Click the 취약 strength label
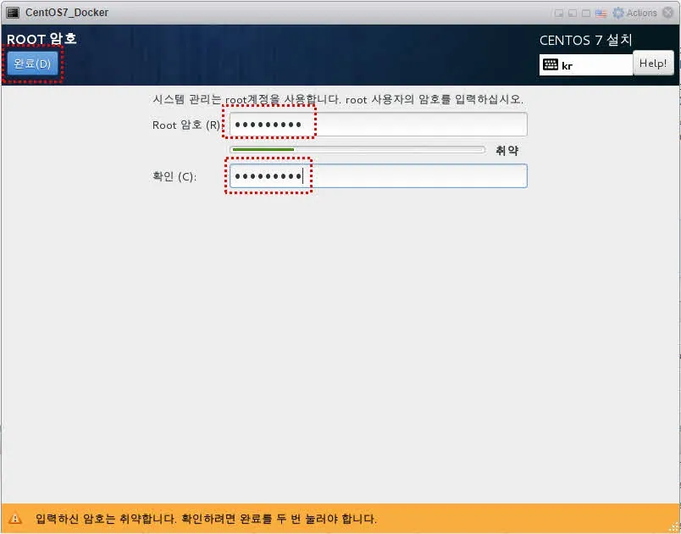Viewport: 681px width, 534px height. click(x=507, y=151)
